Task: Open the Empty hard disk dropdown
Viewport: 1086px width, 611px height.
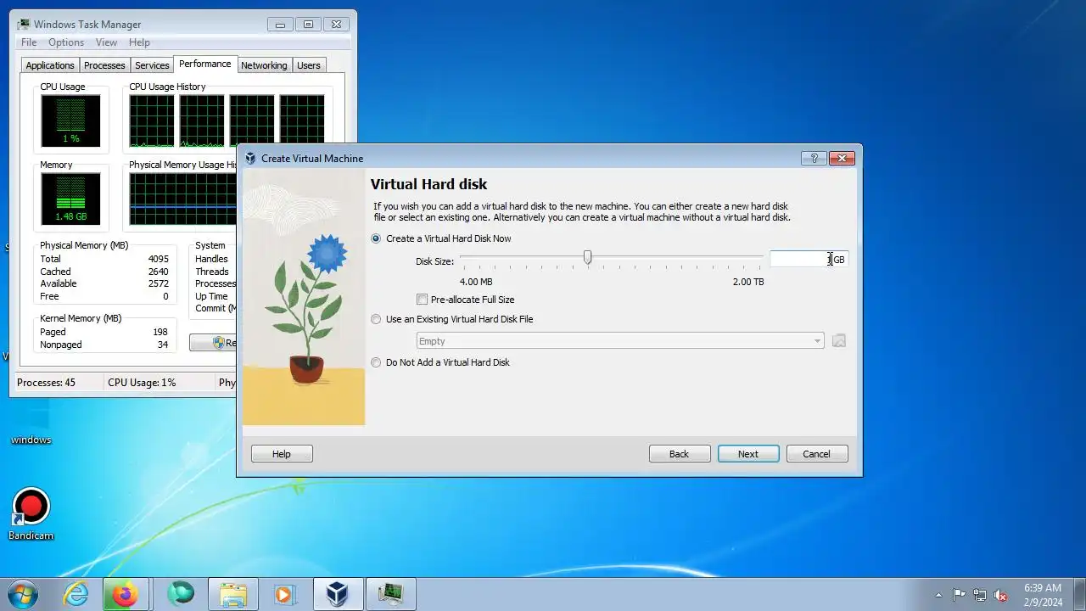Action: point(620,341)
